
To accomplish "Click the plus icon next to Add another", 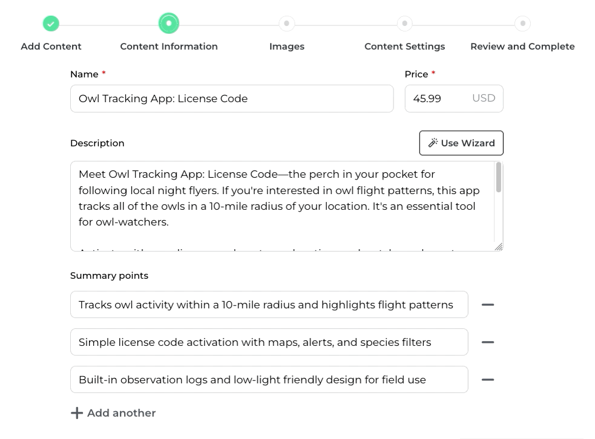I will click(x=77, y=413).
